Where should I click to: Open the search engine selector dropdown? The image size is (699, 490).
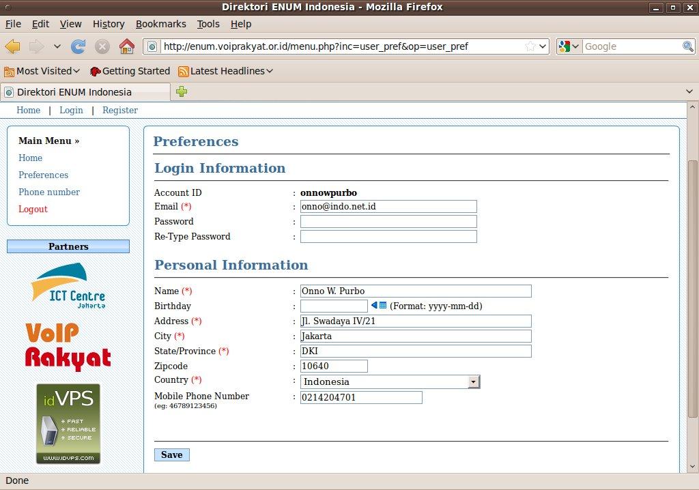click(569, 46)
